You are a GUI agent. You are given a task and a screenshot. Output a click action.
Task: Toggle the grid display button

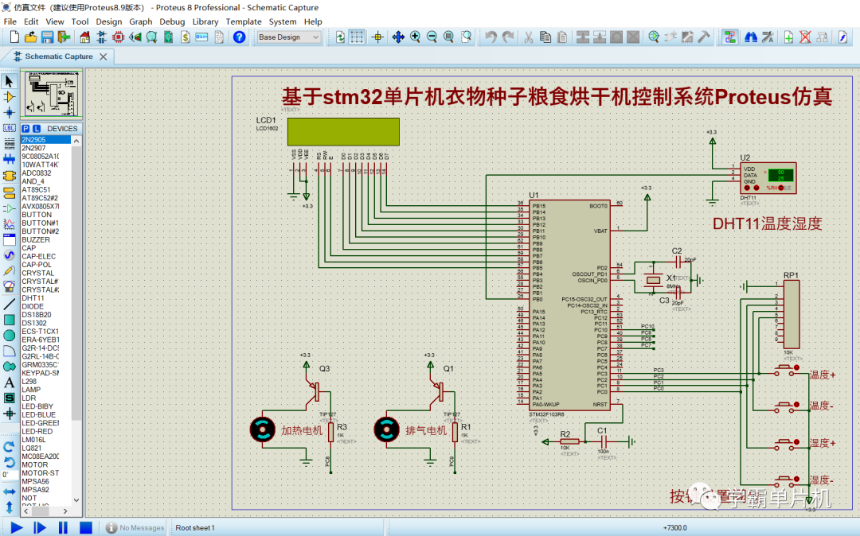coord(357,37)
